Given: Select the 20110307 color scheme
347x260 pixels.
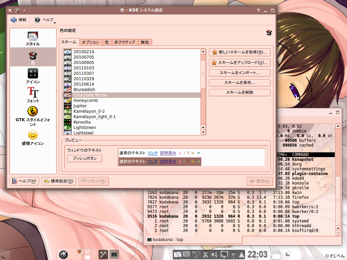Looking at the screenshot, I should (132, 73).
